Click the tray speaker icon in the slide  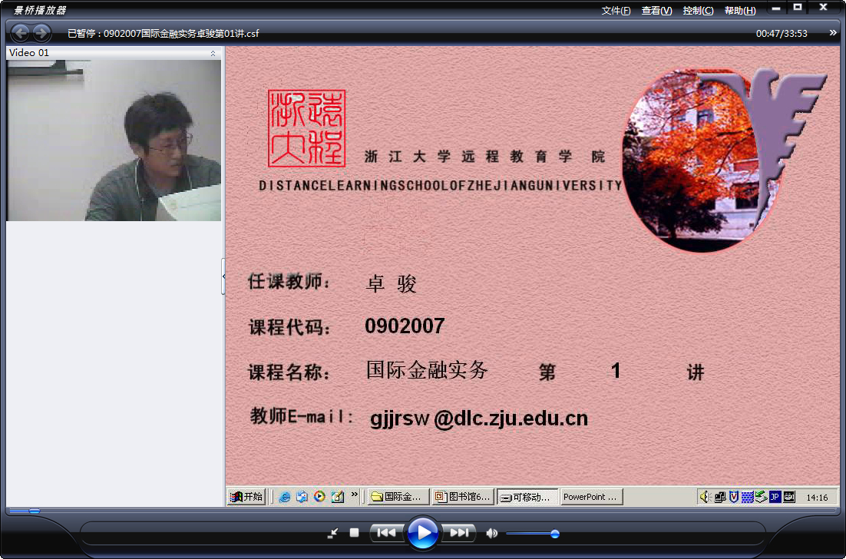(x=705, y=497)
